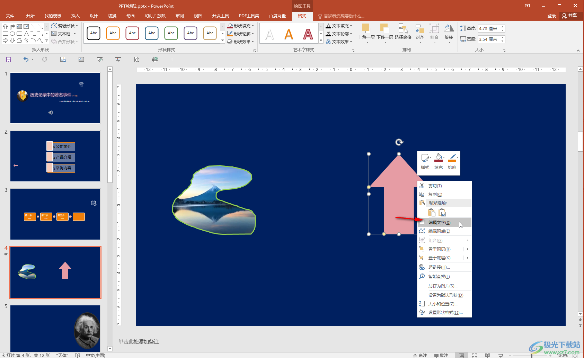Click the Tell Me lightbulb search box
Screen dimensions: 584x358
click(x=341, y=16)
